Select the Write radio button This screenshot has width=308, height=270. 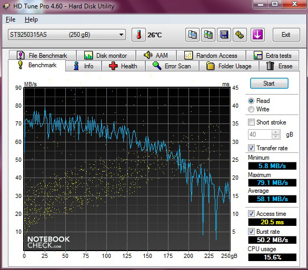pos(251,109)
